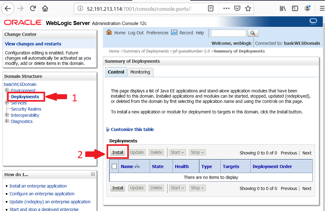This screenshot has height=211, width=325.
Task: Open the top Stop dropdown
Action: coord(197,152)
